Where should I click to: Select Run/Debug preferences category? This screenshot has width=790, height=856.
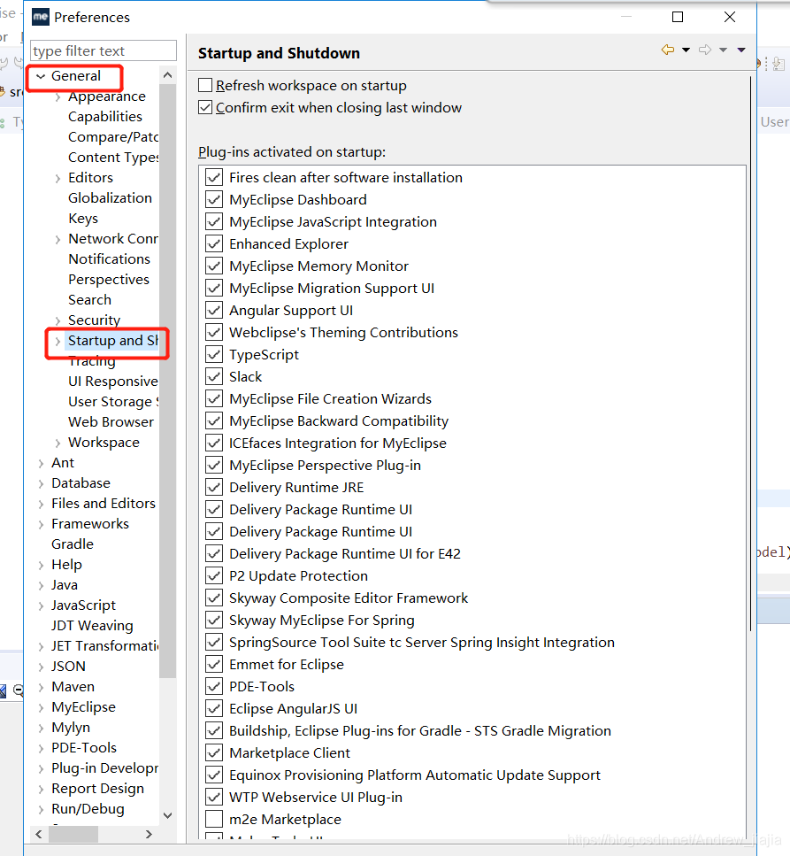tap(88, 809)
